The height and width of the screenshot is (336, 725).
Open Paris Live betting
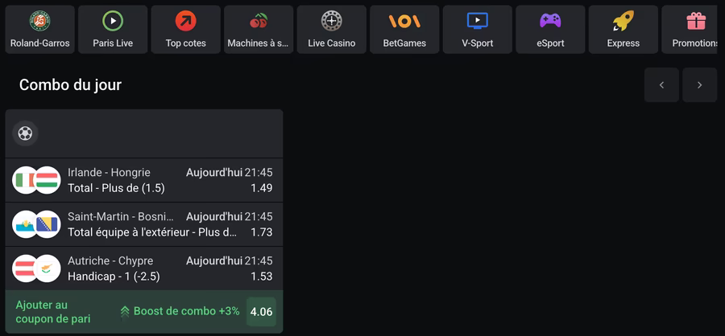click(113, 30)
